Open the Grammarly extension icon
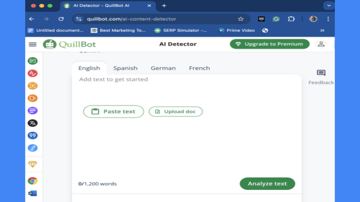This screenshot has height=202, width=360. tap(276, 19)
